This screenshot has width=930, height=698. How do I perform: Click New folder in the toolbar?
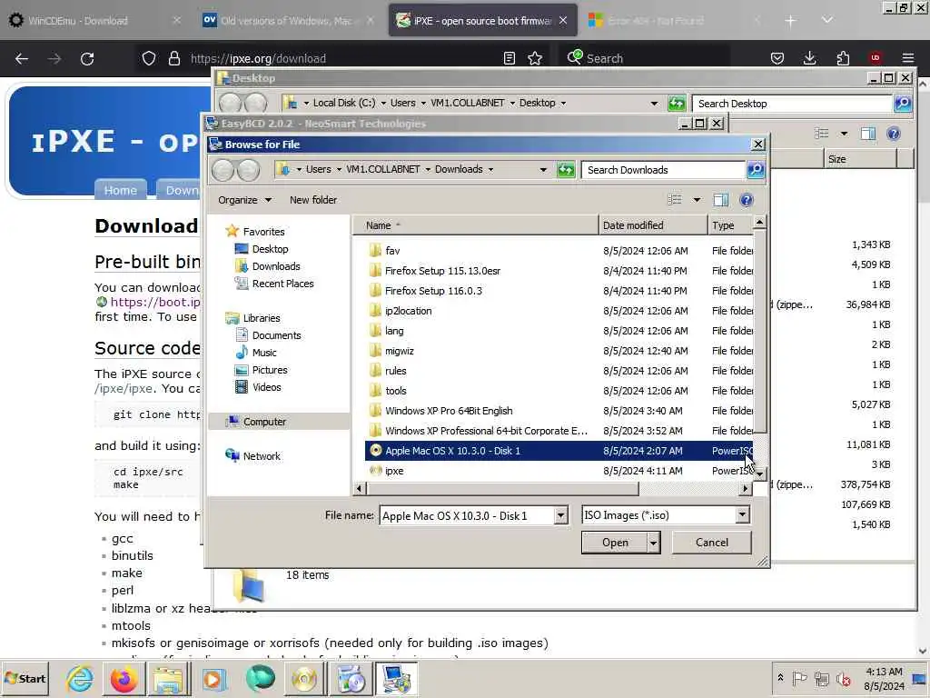pos(313,200)
